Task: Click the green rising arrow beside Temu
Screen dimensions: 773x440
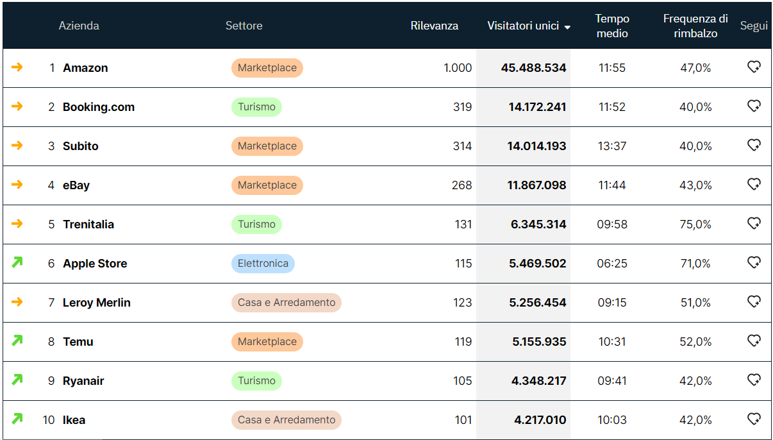Action: [17, 340]
